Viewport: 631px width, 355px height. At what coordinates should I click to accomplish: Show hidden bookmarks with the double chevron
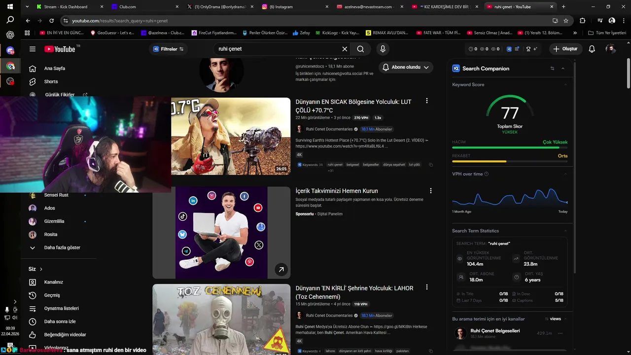(x=575, y=33)
